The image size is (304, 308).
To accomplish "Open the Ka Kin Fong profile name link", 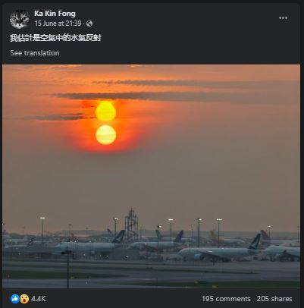I will 55,14.
